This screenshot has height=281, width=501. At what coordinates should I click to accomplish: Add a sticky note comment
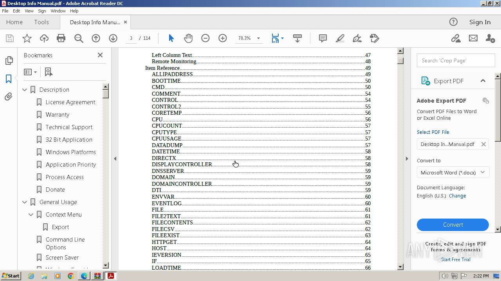[323, 38]
